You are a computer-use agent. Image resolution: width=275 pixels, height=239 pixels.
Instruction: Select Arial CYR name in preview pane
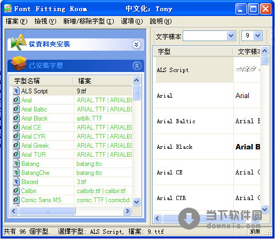[x=171, y=198]
